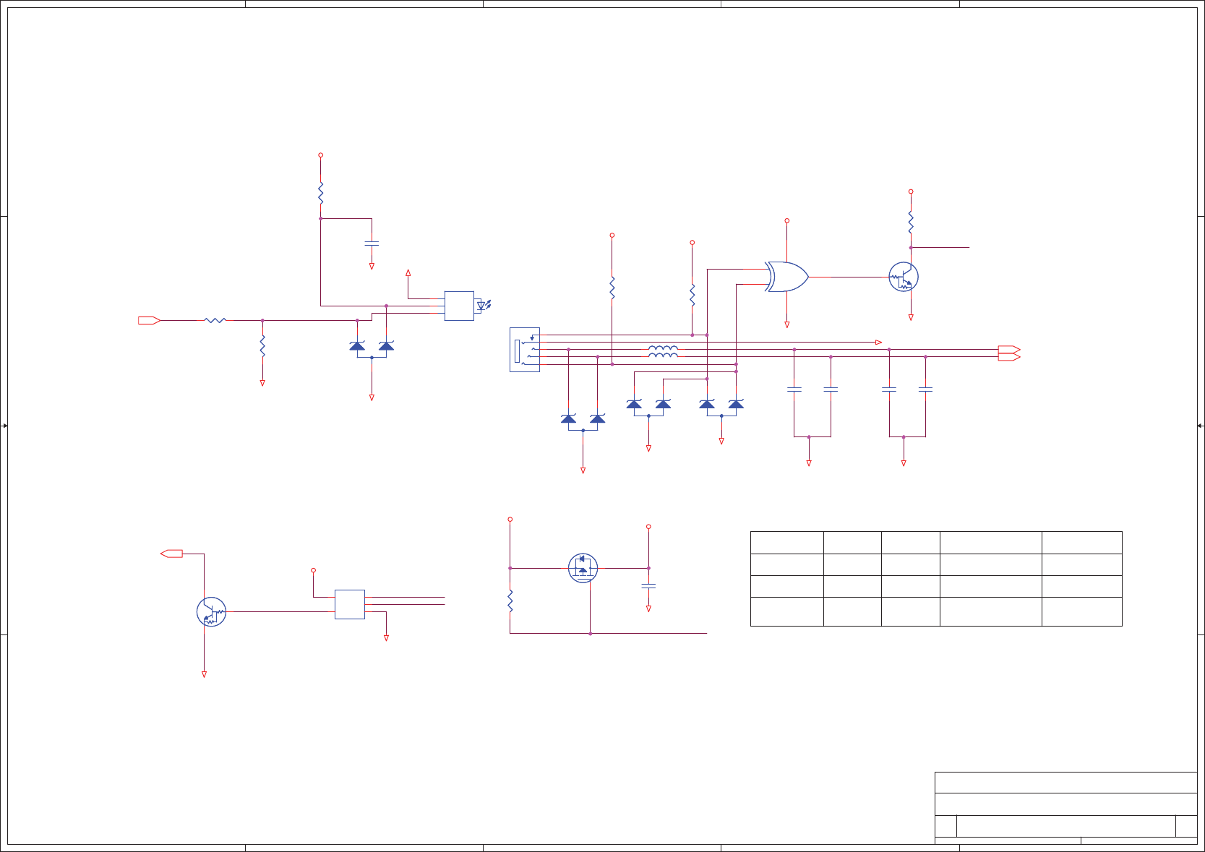
Task: Select the MOSFET transistor symbol
Action: coord(583,569)
